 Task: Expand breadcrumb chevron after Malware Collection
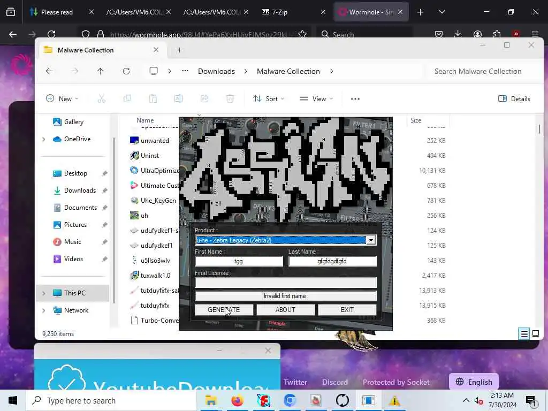coord(332,71)
